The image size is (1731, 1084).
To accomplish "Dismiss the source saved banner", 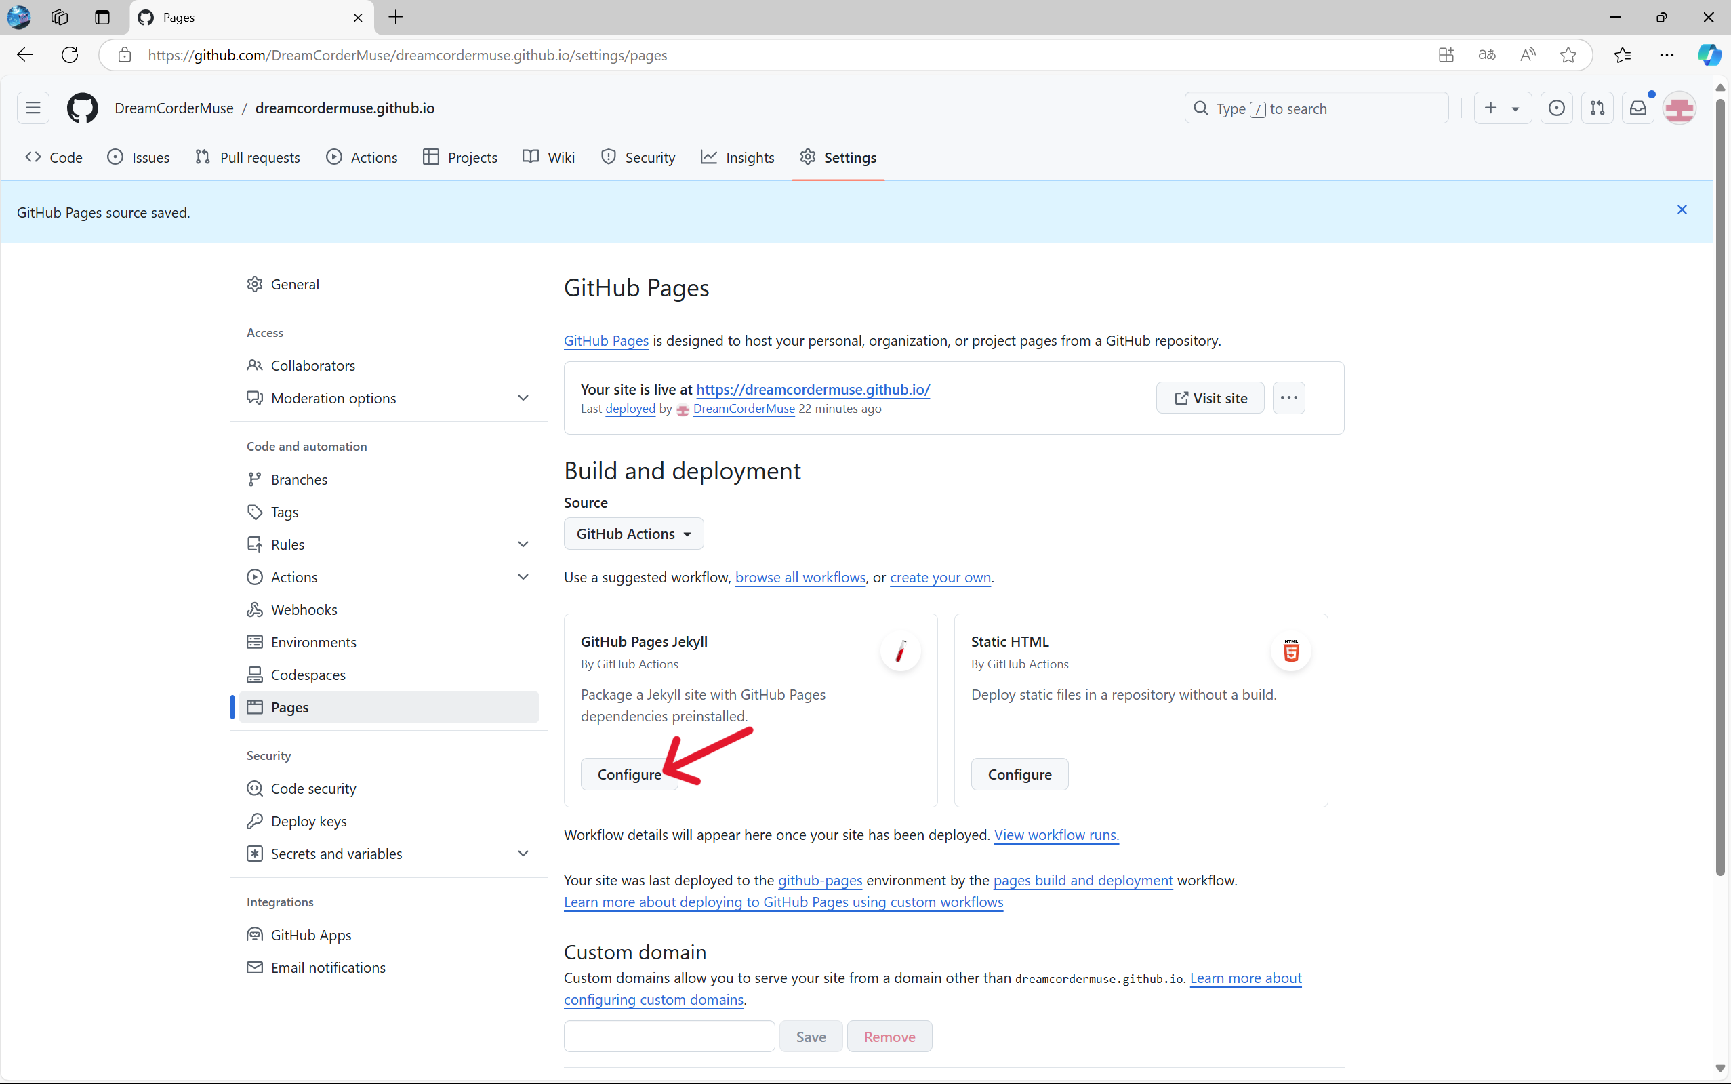I will pyautogui.click(x=1682, y=210).
